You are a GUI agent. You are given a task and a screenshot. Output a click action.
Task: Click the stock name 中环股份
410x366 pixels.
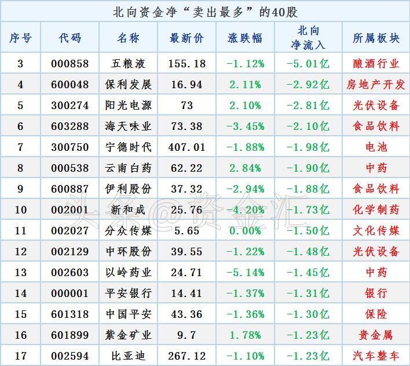128,252
